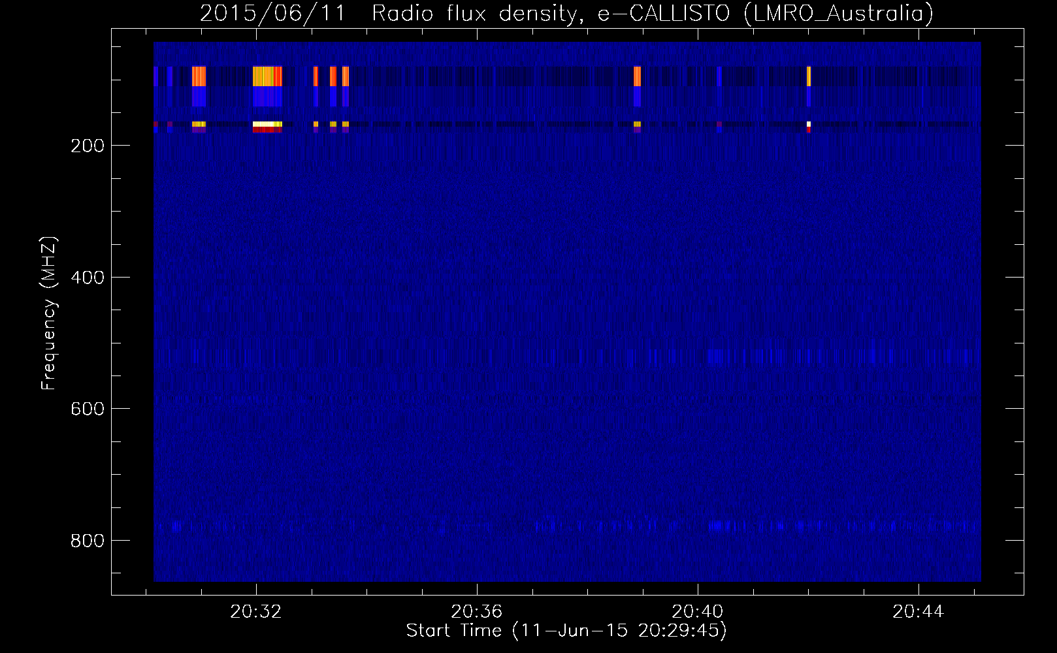
Task: Click the 'Frequency (MHZ)' axis label
Action: click(49, 313)
